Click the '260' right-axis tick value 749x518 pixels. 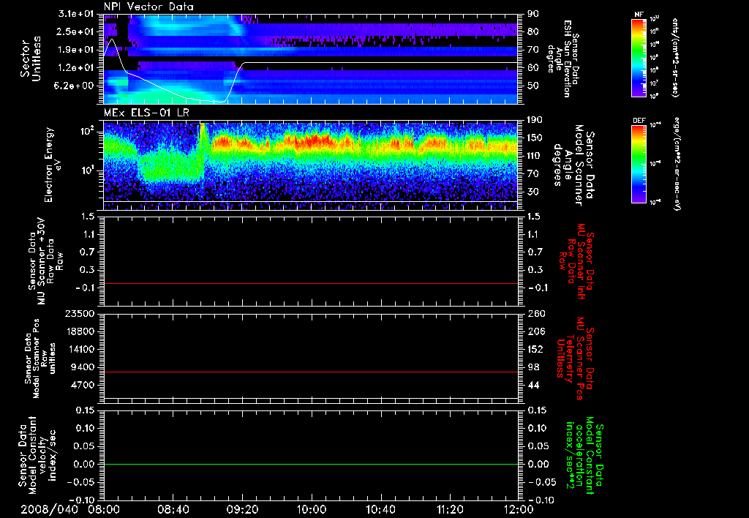(535, 313)
